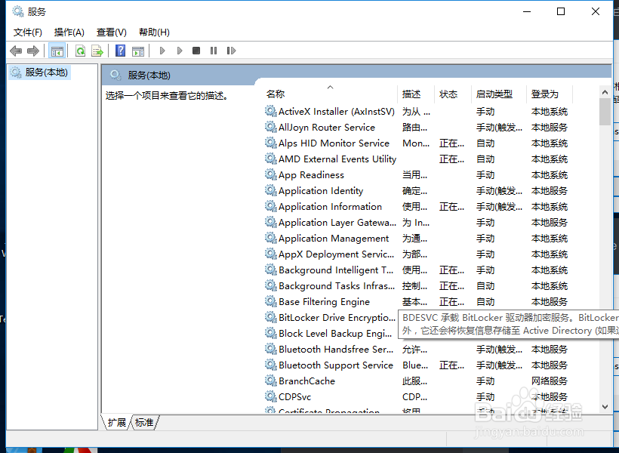Sort by the 描述 column header

(416, 94)
